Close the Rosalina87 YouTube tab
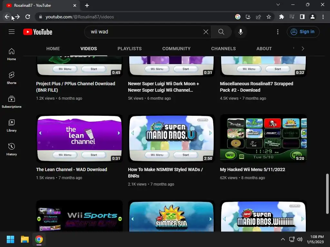The height and width of the screenshot is (247, 330). 75,5
